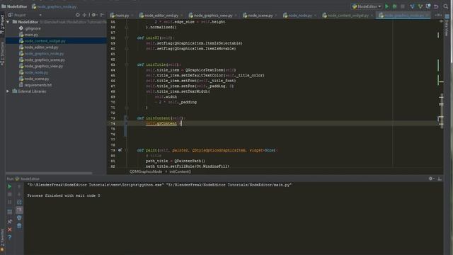Toggle soft-wrap in Run console
Viewport: 453px width, 255px height.
coord(19,202)
